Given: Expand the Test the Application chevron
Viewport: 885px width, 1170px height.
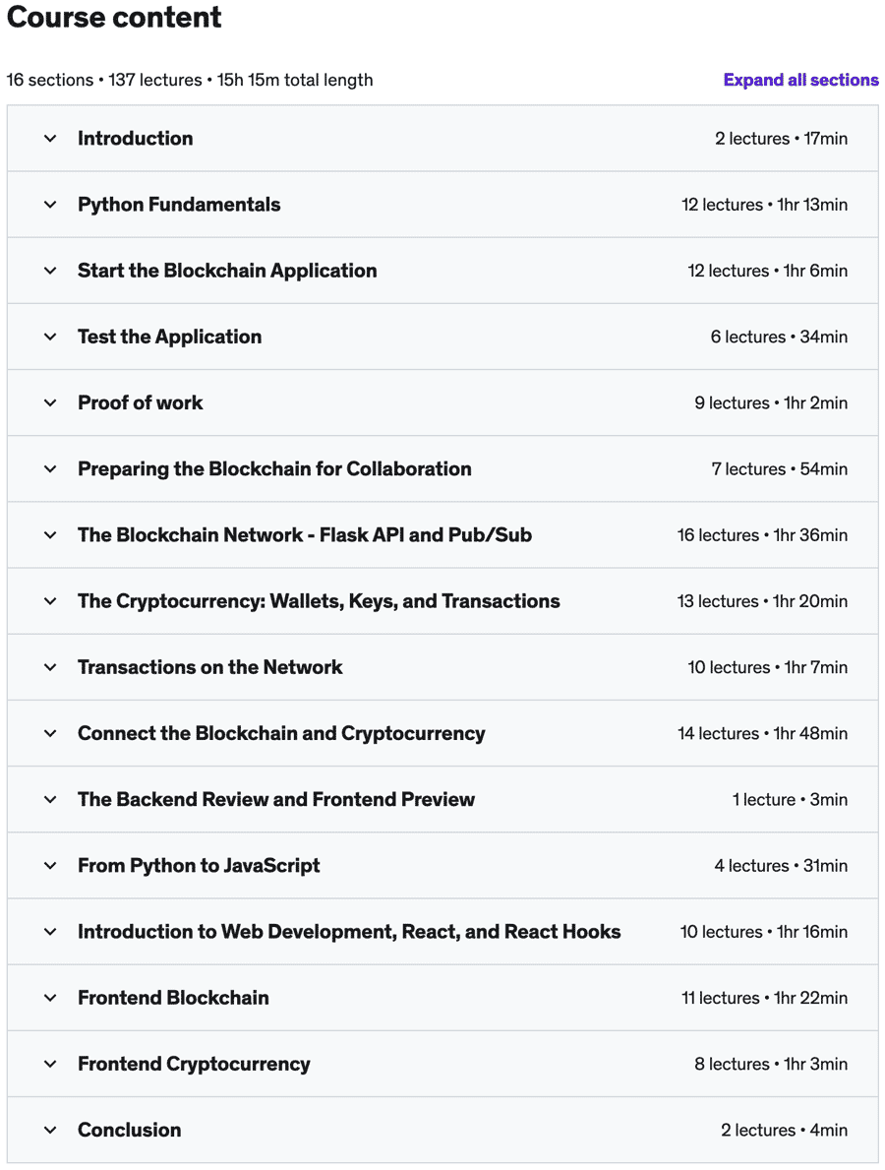Looking at the screenshot, I should pos(50,337).
